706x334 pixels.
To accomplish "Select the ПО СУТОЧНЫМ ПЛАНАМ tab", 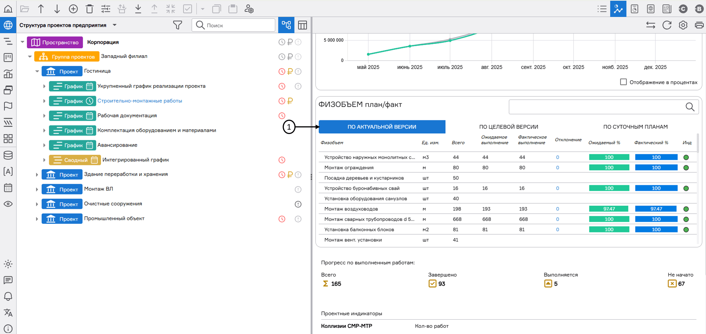I will pos(635,127).
